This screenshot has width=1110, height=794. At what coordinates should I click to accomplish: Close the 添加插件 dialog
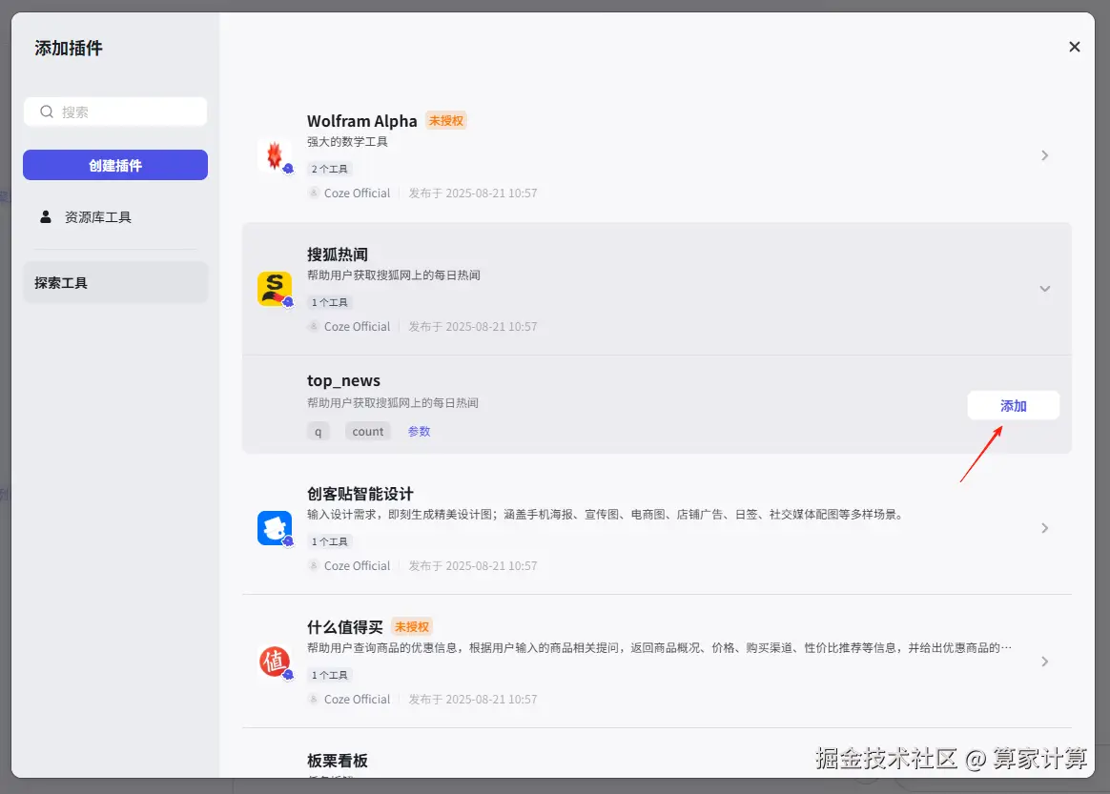coord(1074,47)
